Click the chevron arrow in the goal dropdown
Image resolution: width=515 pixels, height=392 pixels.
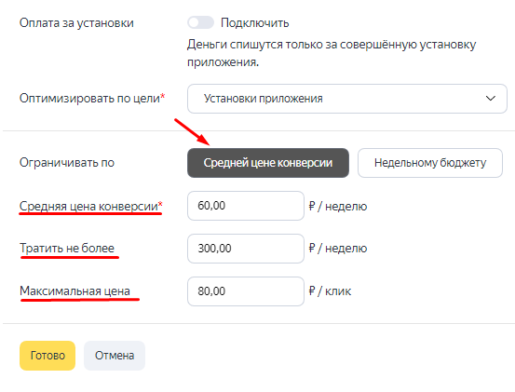(x=491, y=99)
